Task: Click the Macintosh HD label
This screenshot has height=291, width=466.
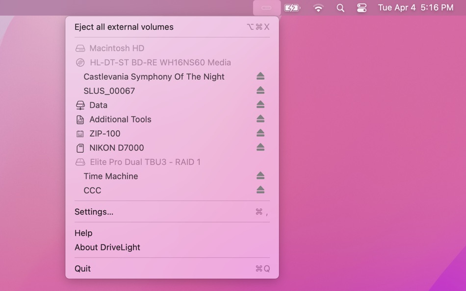Action: click(x=117, y=48)
